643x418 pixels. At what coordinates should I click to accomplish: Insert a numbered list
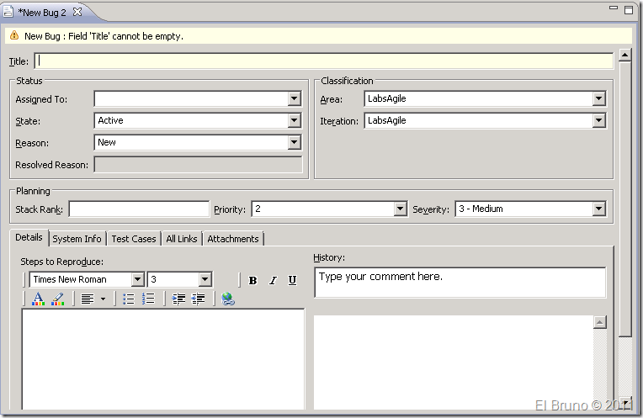click(x=149, y=299)
